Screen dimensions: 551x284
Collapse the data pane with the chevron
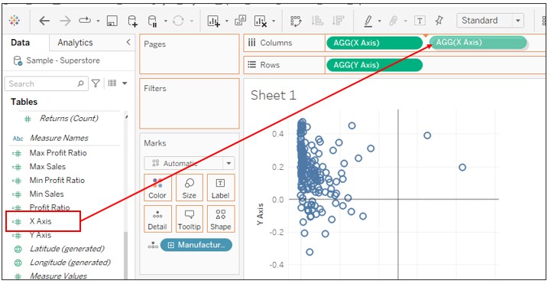click(128, 42)
